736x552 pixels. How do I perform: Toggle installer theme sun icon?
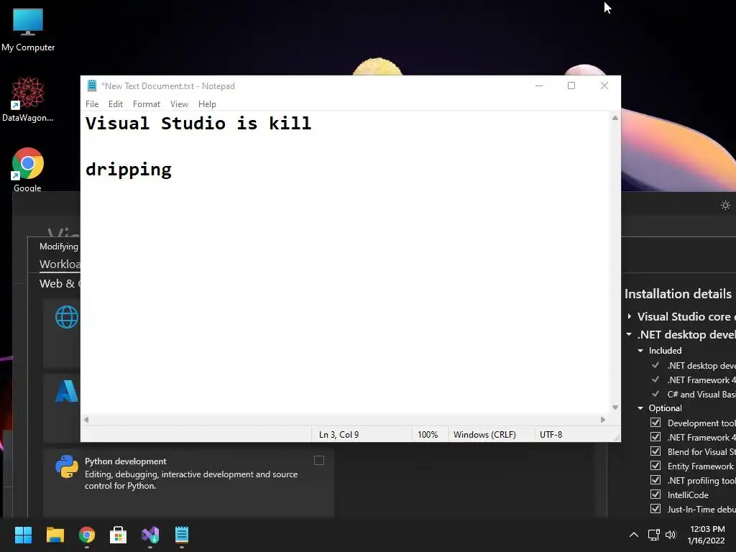pos(725,205)
